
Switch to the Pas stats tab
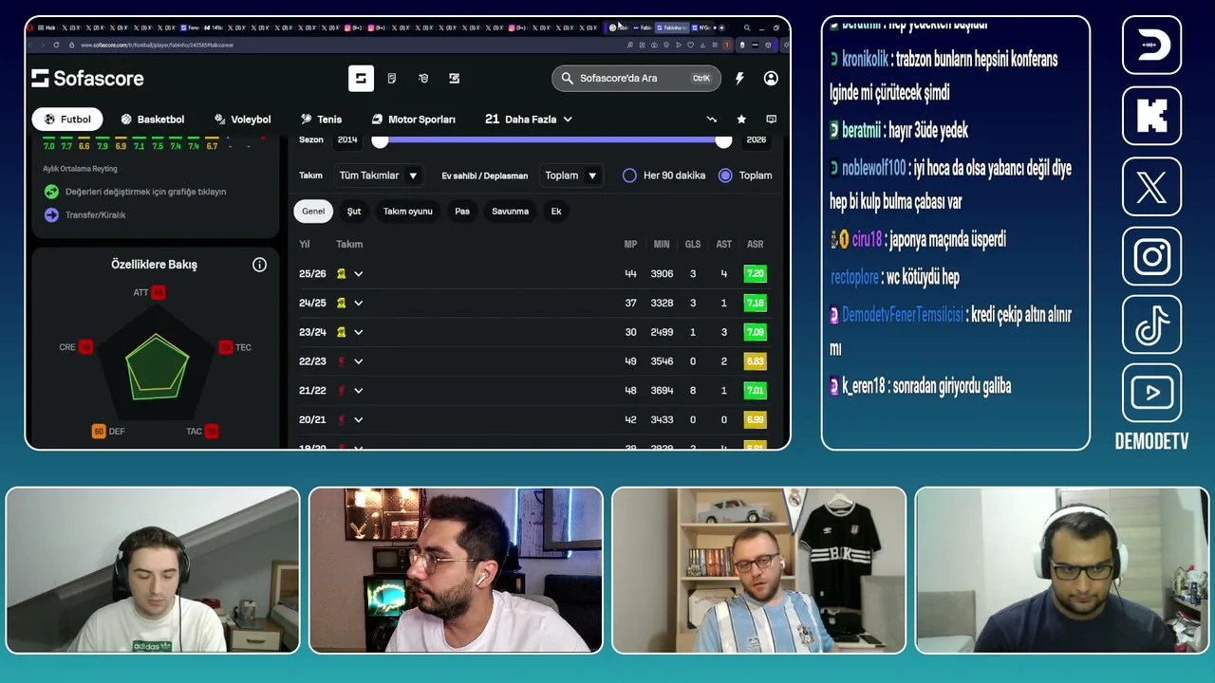(x=462, y=212)
